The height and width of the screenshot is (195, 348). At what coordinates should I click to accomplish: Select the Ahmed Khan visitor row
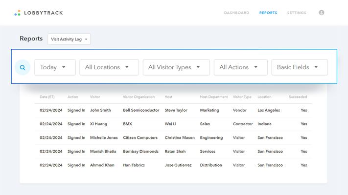pyautogui.click(x=102, y=165)
